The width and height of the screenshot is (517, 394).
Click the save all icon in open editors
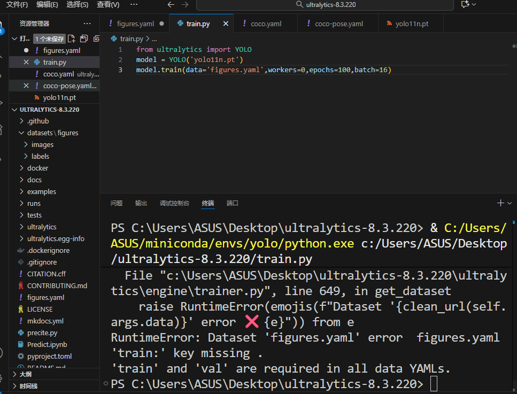[84, 38]
